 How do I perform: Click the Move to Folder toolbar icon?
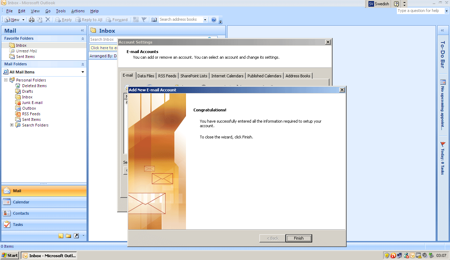pos(40,20)
